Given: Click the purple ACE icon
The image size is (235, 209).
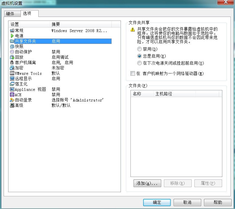Looking at the screenshot, I should pos(12,95).
